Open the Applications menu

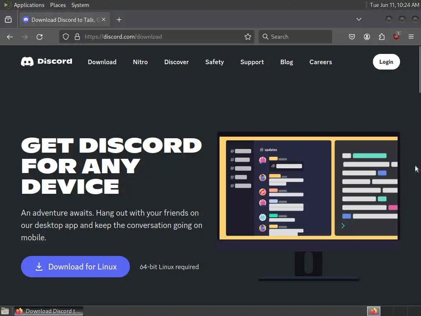(29, 5)
